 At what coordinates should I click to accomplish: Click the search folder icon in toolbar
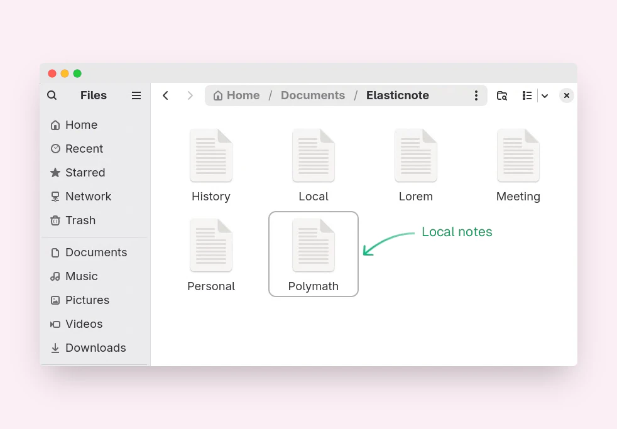pyautogui.click(x=502, y=95)
